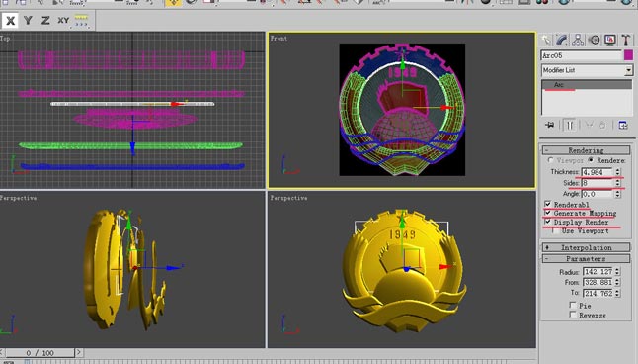Restrict transform to Z axis
The height and width of the screenshot is (364, 638).
point(45,21)
